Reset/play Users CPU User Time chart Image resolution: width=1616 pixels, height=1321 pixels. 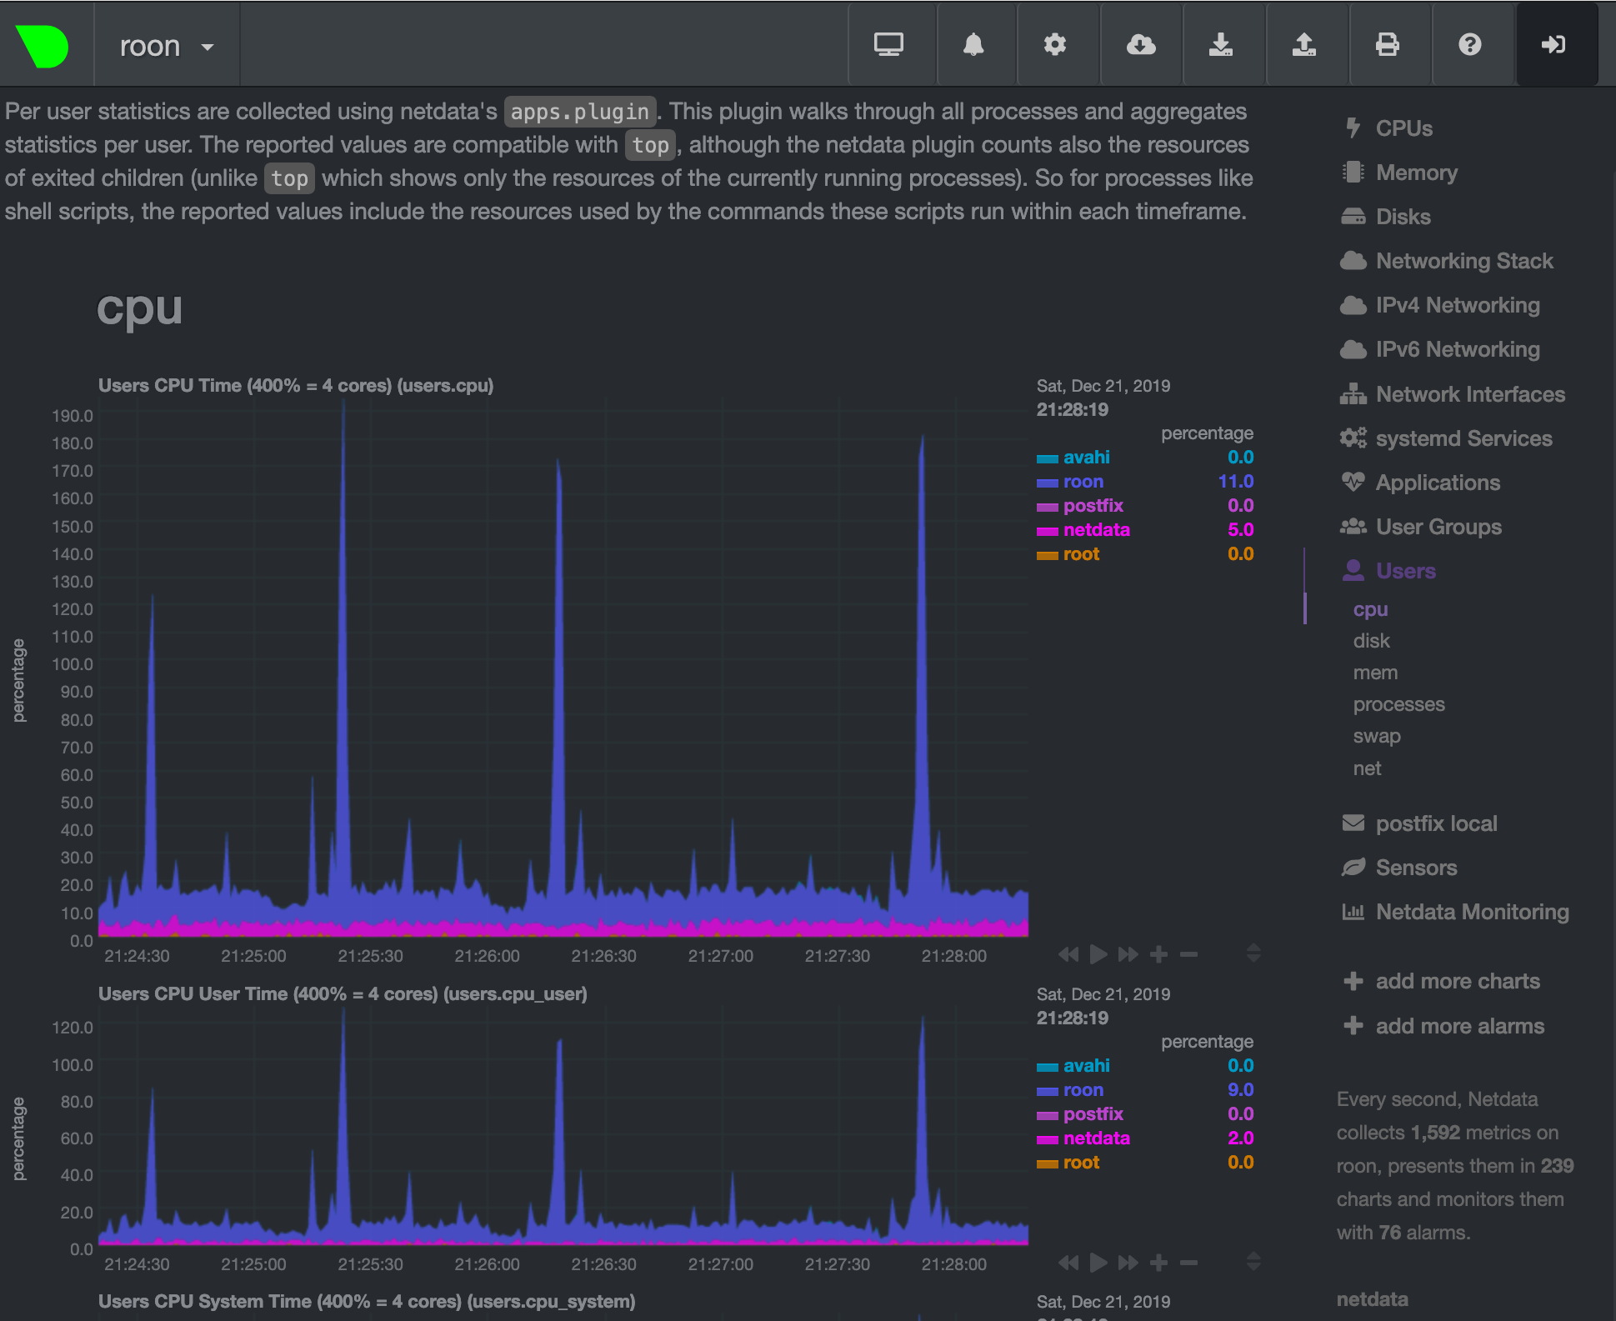[1098, 1263]
